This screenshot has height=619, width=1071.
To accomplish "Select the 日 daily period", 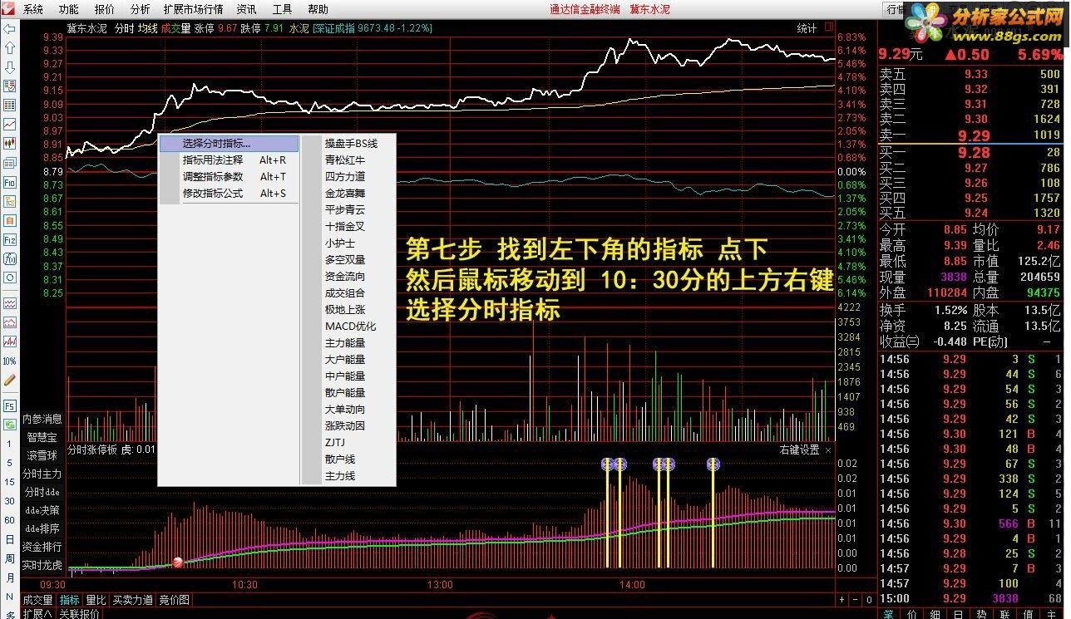I will (10, 539).
